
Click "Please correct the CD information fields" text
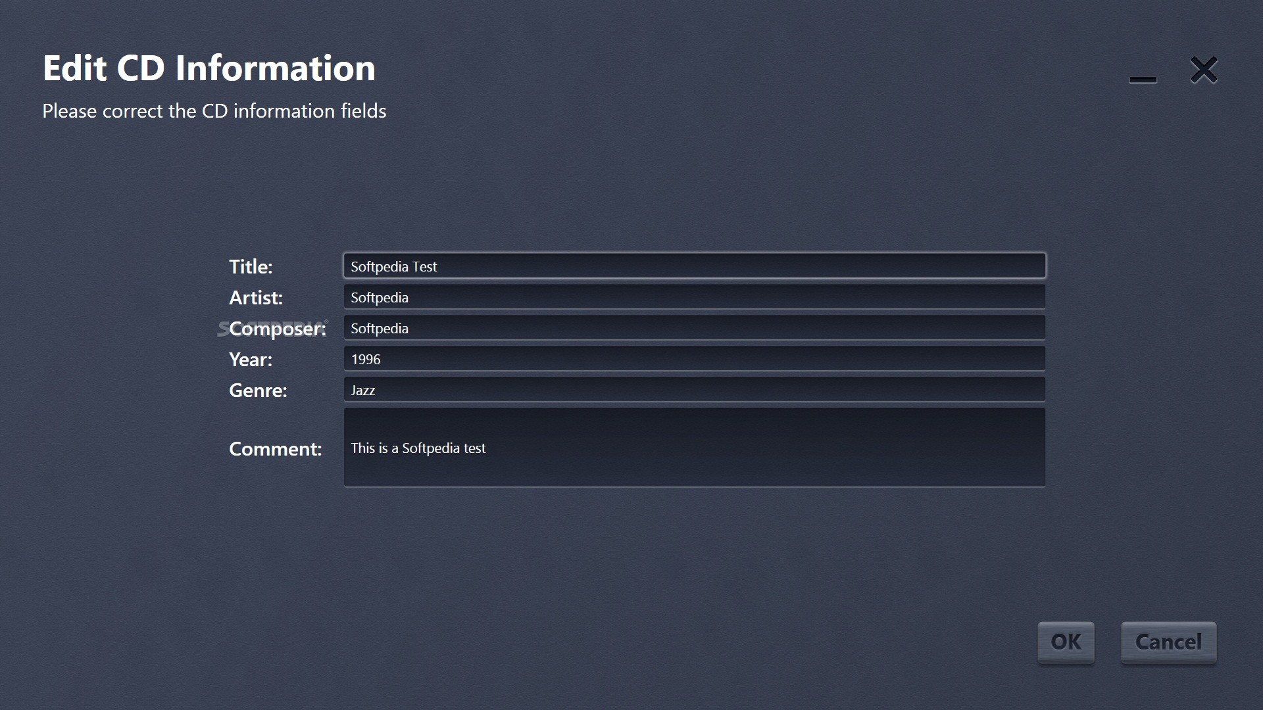(214, 111)
